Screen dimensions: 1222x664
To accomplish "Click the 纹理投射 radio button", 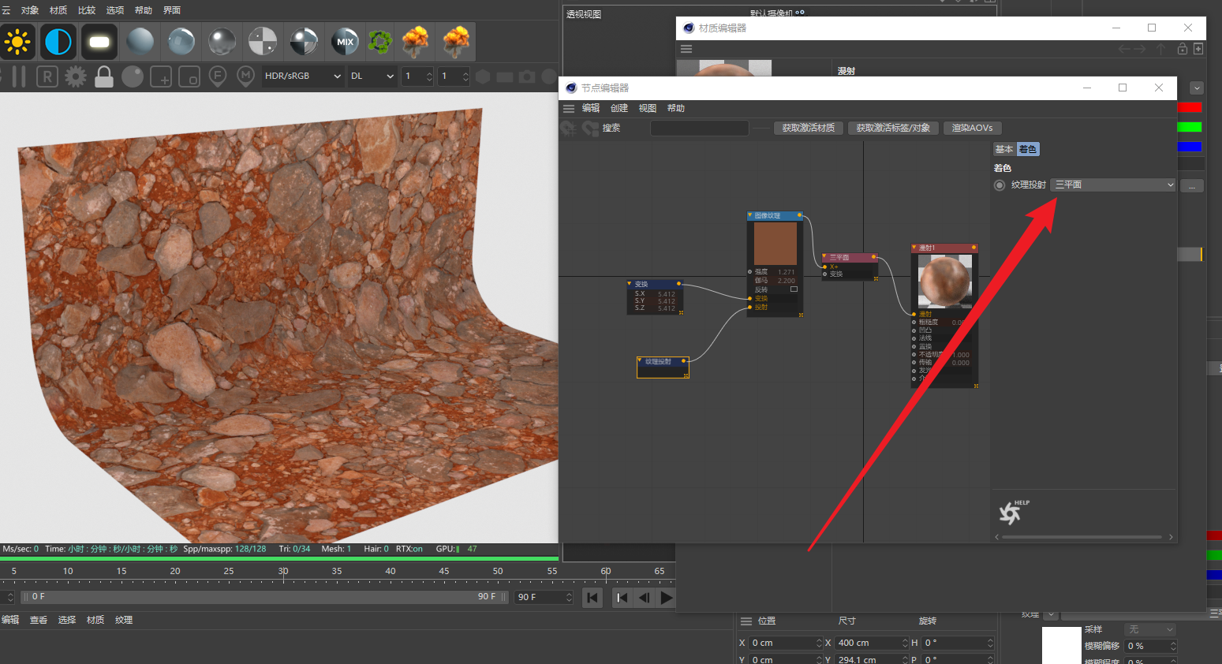I will pyautogui.click(x=1000, y=185).
